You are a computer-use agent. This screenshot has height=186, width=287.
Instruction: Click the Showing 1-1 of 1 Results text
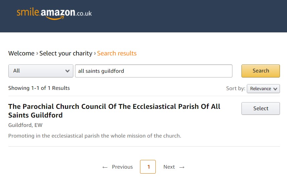click(x=39, y=88)
